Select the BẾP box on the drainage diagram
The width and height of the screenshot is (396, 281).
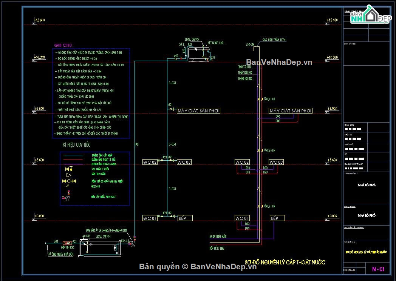point(277,218)
